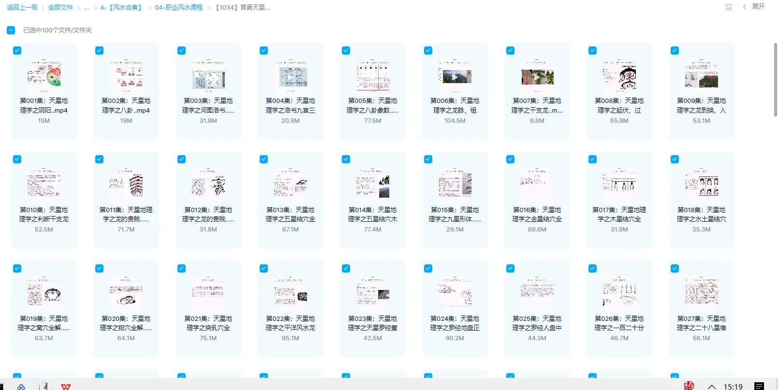Uncheck the 第010集 file checkbox
The width and height of the screenshot is (779, 390).
17,159
